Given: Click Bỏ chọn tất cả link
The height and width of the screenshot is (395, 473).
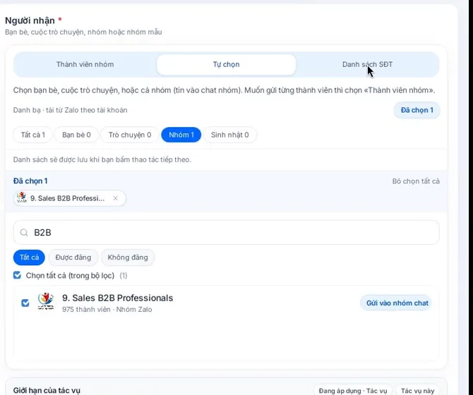Looking at the screenshot, I should (x=416, y=181).
